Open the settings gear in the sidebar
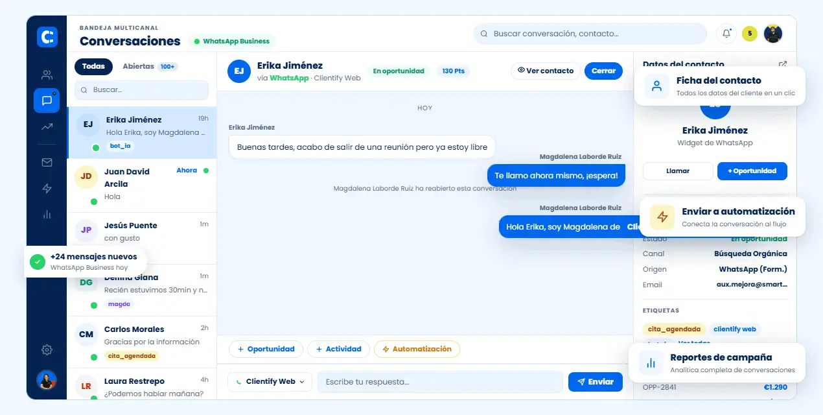 point(47,350)
